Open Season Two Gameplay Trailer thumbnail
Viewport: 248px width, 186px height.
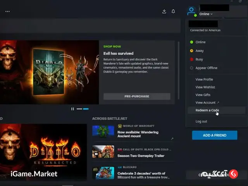[x=103, y=152]
